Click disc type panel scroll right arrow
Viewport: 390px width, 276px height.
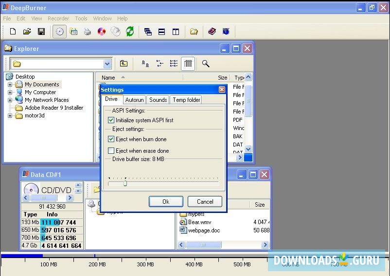click(x=70, y=198)
